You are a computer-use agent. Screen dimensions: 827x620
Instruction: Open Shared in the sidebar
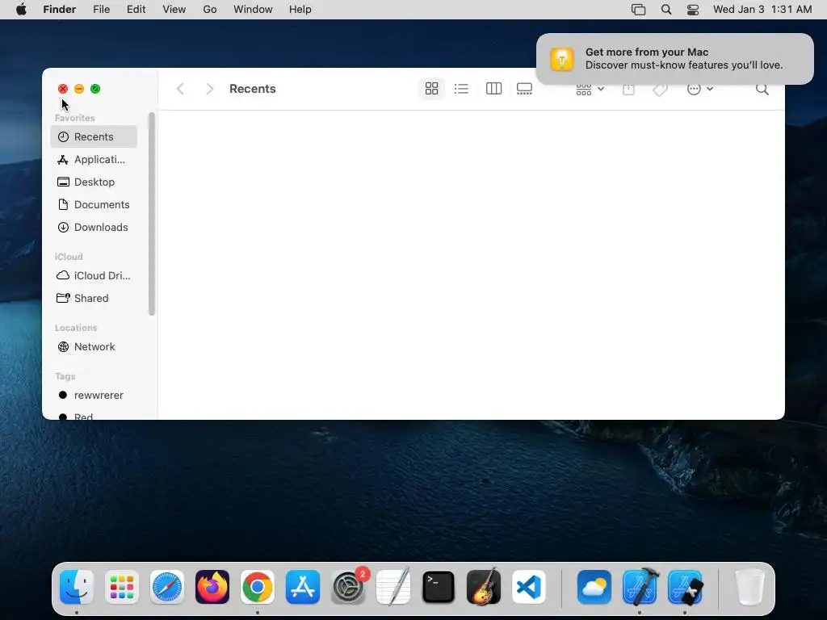click(94, 299)
